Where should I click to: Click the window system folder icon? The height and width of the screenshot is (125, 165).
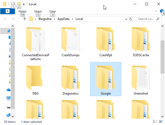[x=4, y=4]
